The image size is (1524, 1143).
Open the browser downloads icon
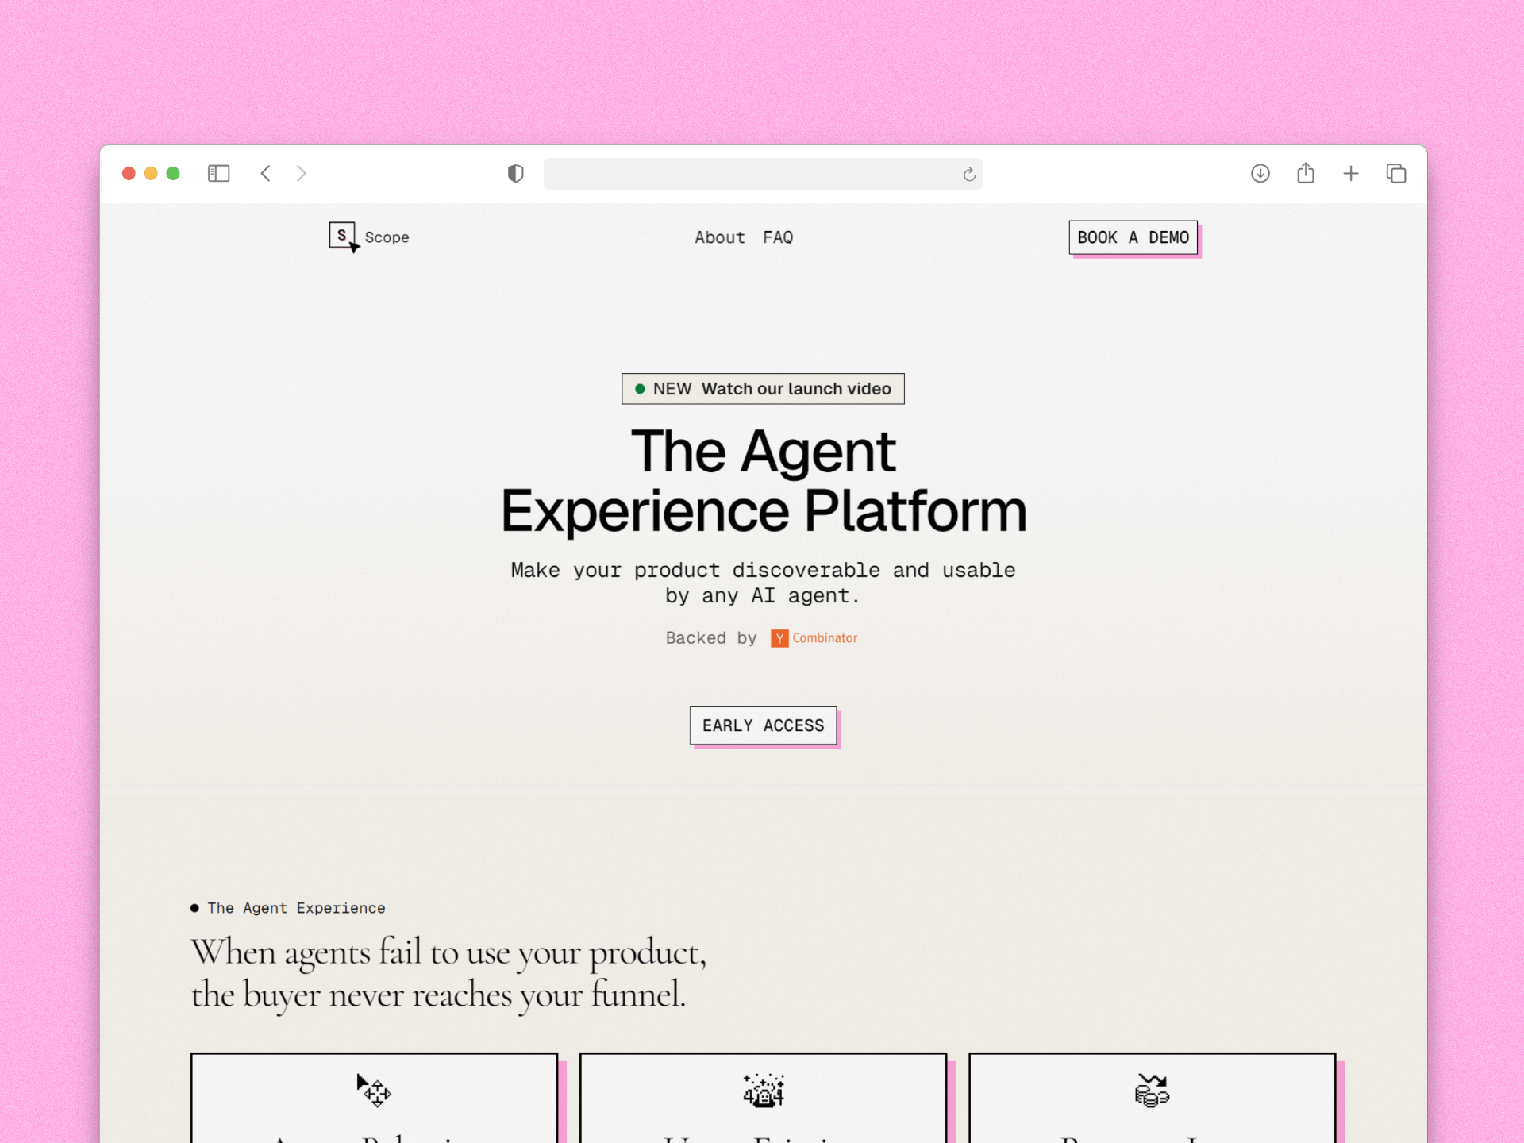click(1260, 173)
